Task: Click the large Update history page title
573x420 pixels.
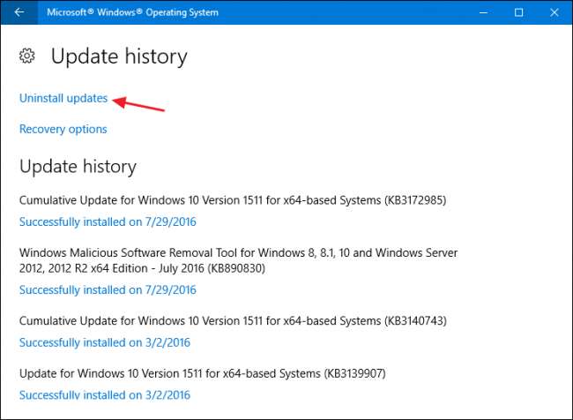Action: tap(119, 56)
